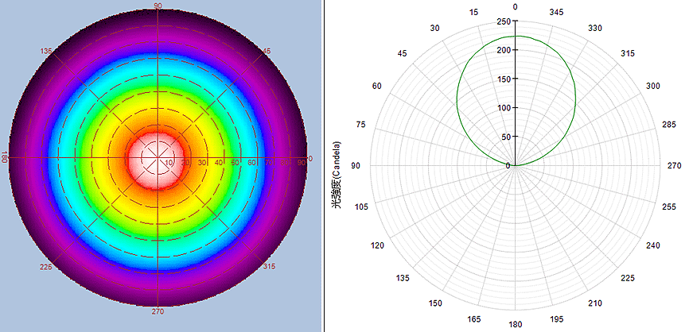Click the 135 label on the color map
The height and width of the screenshot is (332, 689).
46,51
